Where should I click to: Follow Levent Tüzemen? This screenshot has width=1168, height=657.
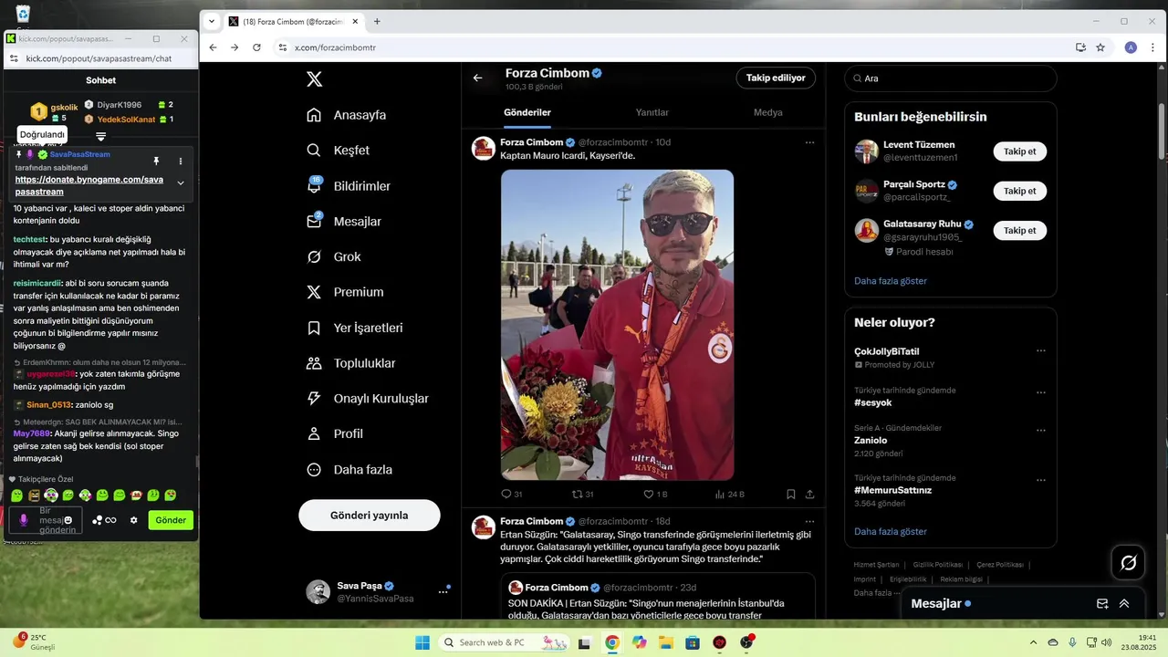point(1019,151)
